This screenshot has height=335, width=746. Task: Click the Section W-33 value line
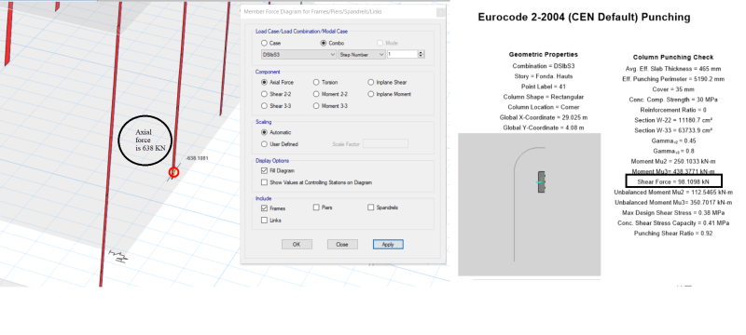point(673,130)
